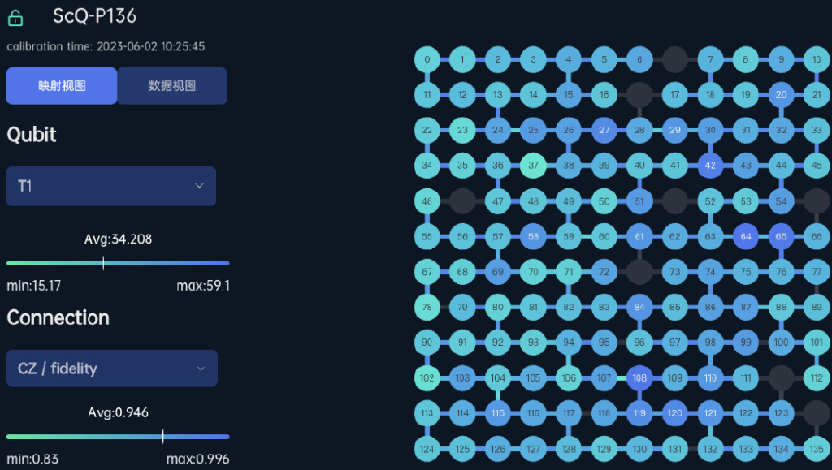Choose qubit node 64

[x=746, y=237]
